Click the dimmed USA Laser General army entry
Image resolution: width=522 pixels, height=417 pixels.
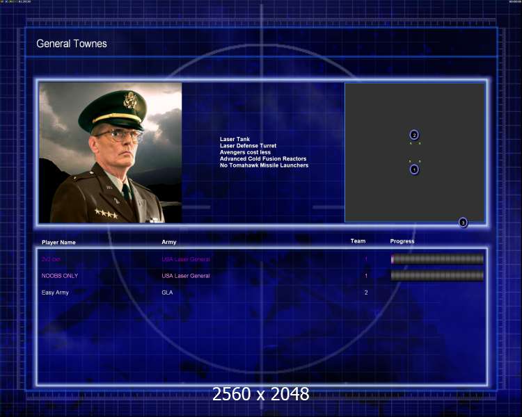pyautogui.click(x=186, y=259)
